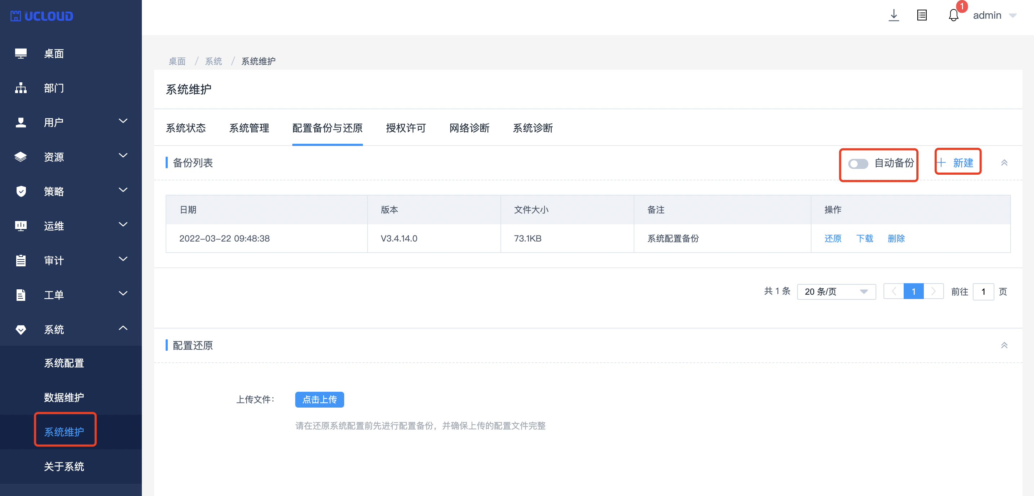Click the system diamond icon in sidebar
This screenshot has width=1034, height=496.
21,330
